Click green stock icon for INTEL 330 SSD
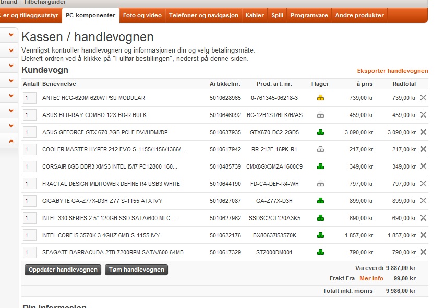 tap(320, 218)
